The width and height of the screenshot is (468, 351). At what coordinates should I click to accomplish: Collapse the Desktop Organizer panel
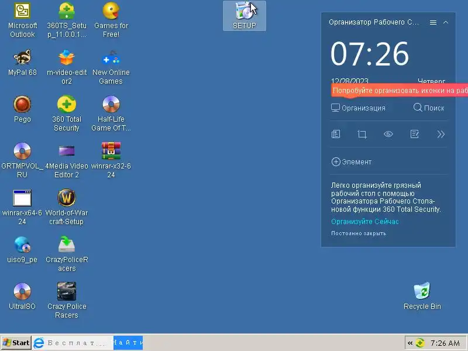[446, 22]
